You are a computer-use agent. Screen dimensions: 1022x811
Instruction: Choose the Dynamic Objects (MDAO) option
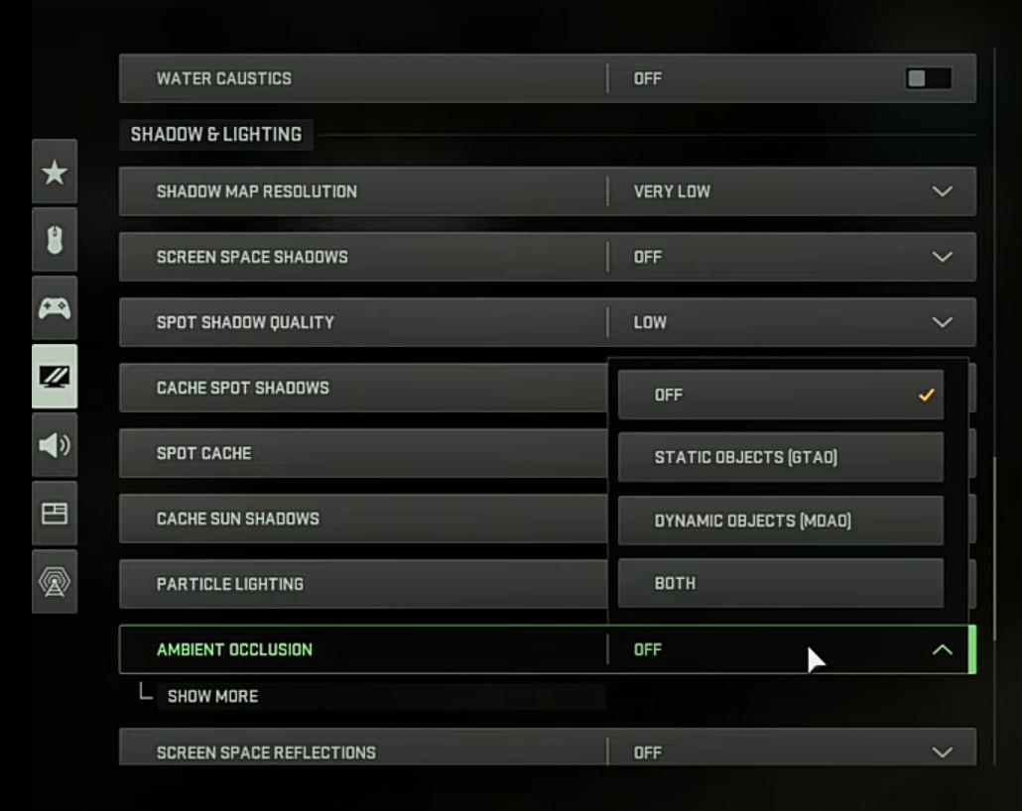[781, 520]
